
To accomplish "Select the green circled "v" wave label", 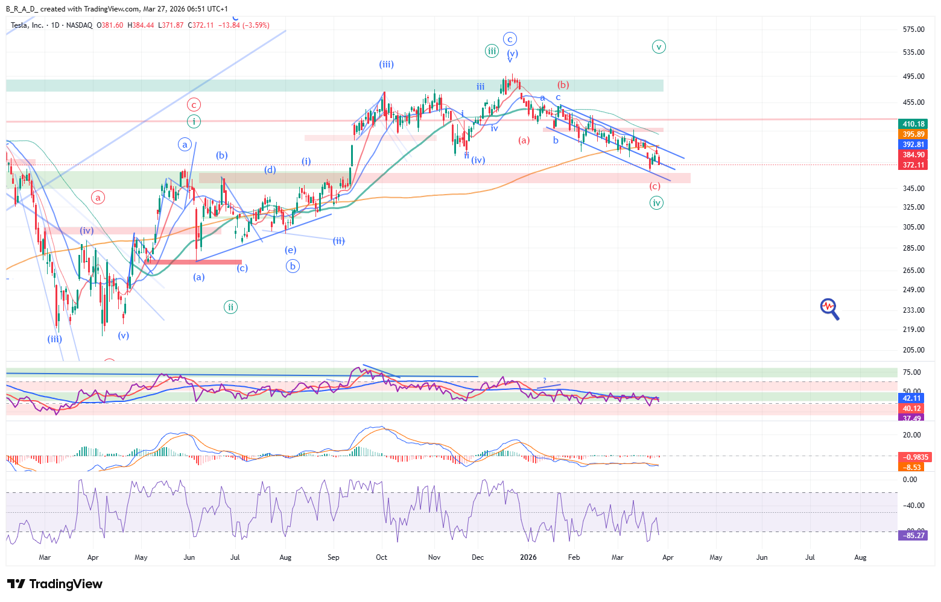I will pyautogui.click(x=659, y=46).
